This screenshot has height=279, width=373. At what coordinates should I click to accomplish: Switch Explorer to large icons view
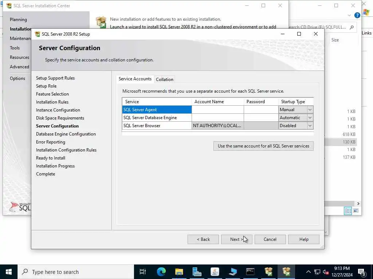tap(356, 211)
